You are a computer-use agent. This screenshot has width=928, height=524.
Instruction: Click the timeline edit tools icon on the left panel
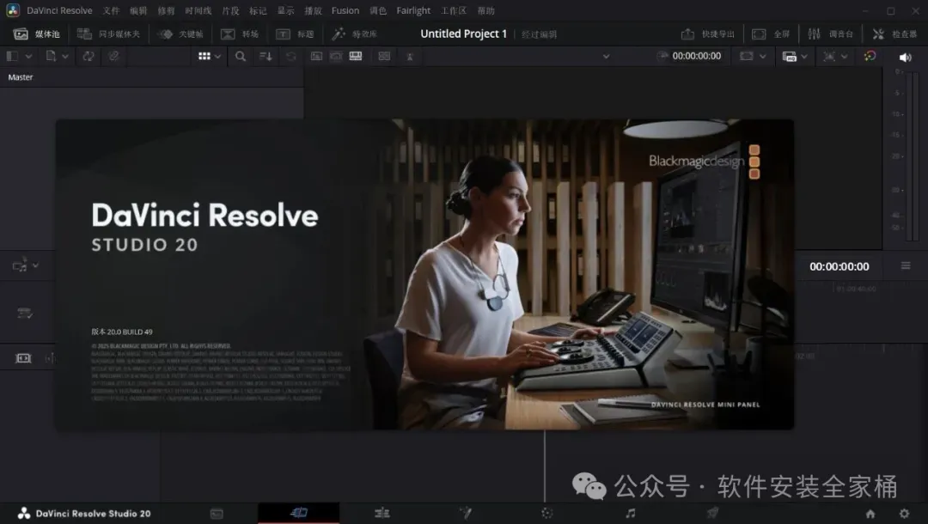[x=20, y=265]
